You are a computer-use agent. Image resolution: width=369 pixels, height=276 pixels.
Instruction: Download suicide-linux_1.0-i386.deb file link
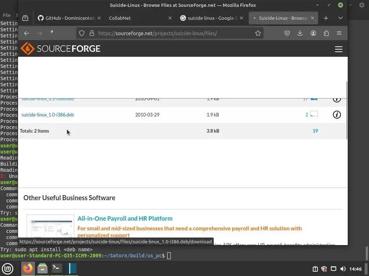tap(48, 115)
